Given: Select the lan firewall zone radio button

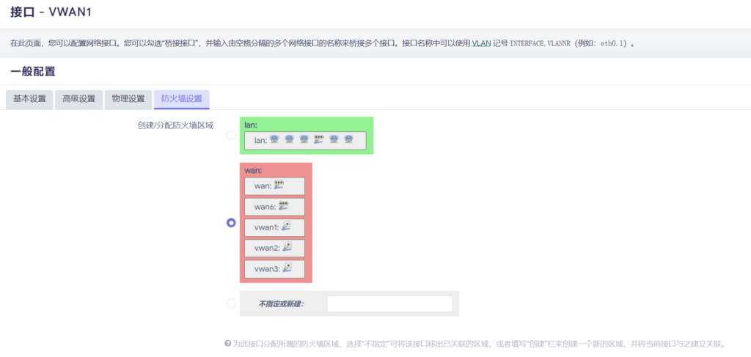Looking at the screenshot, I should (231, 136).
